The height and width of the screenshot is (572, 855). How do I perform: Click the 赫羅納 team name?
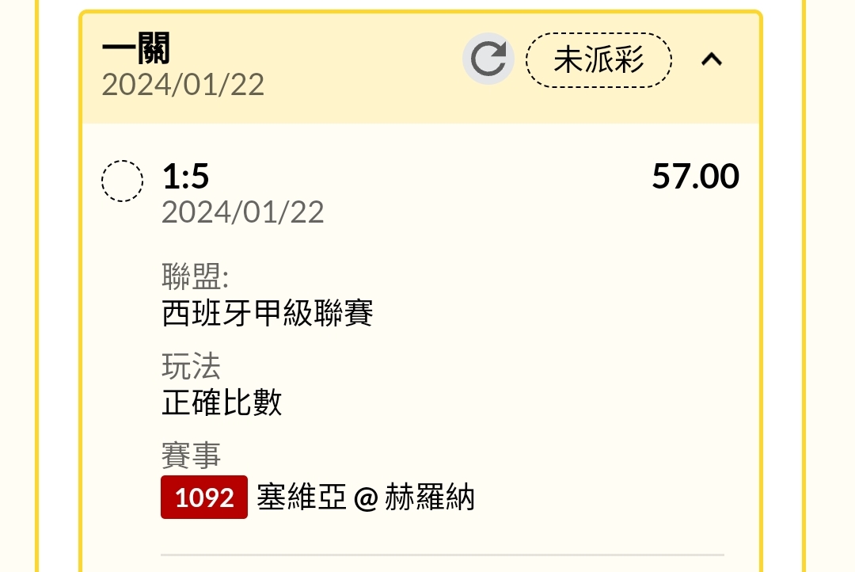(x=429, y=498)
